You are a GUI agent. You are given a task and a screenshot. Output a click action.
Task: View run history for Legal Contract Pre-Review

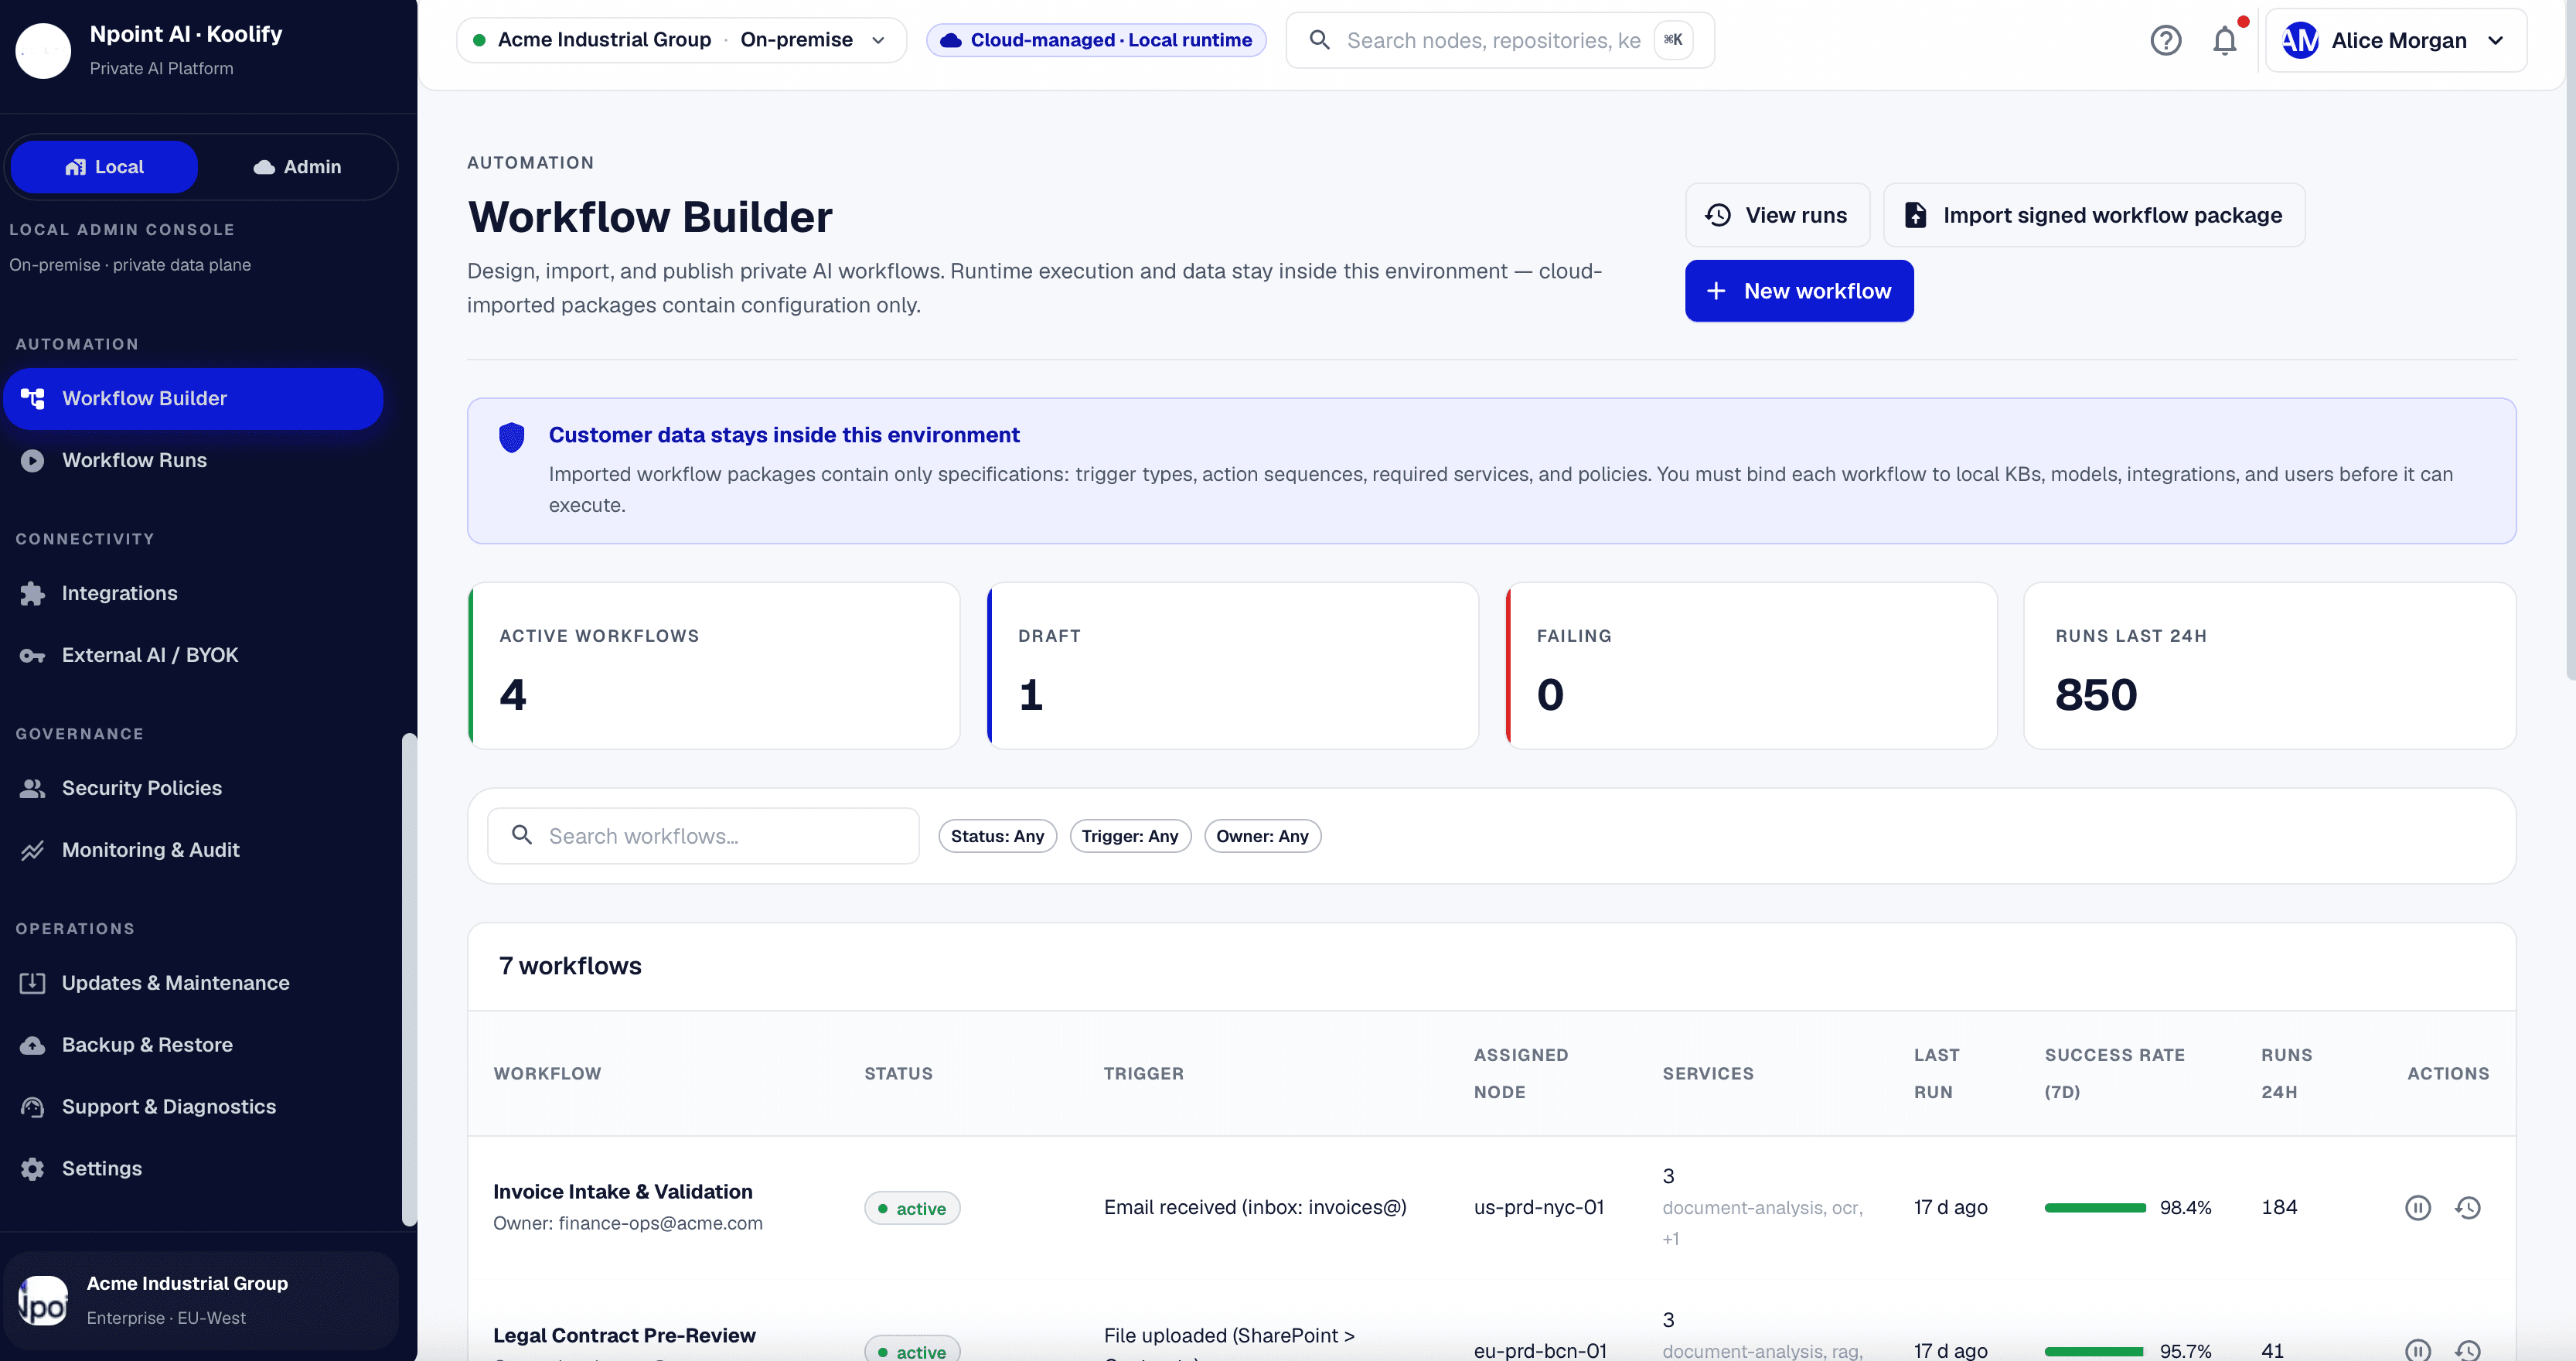[x=2467, y=1351]
